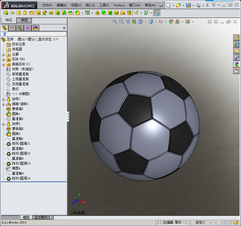Click the Previous View icon

pyautogui.click(x=128, y=22)
